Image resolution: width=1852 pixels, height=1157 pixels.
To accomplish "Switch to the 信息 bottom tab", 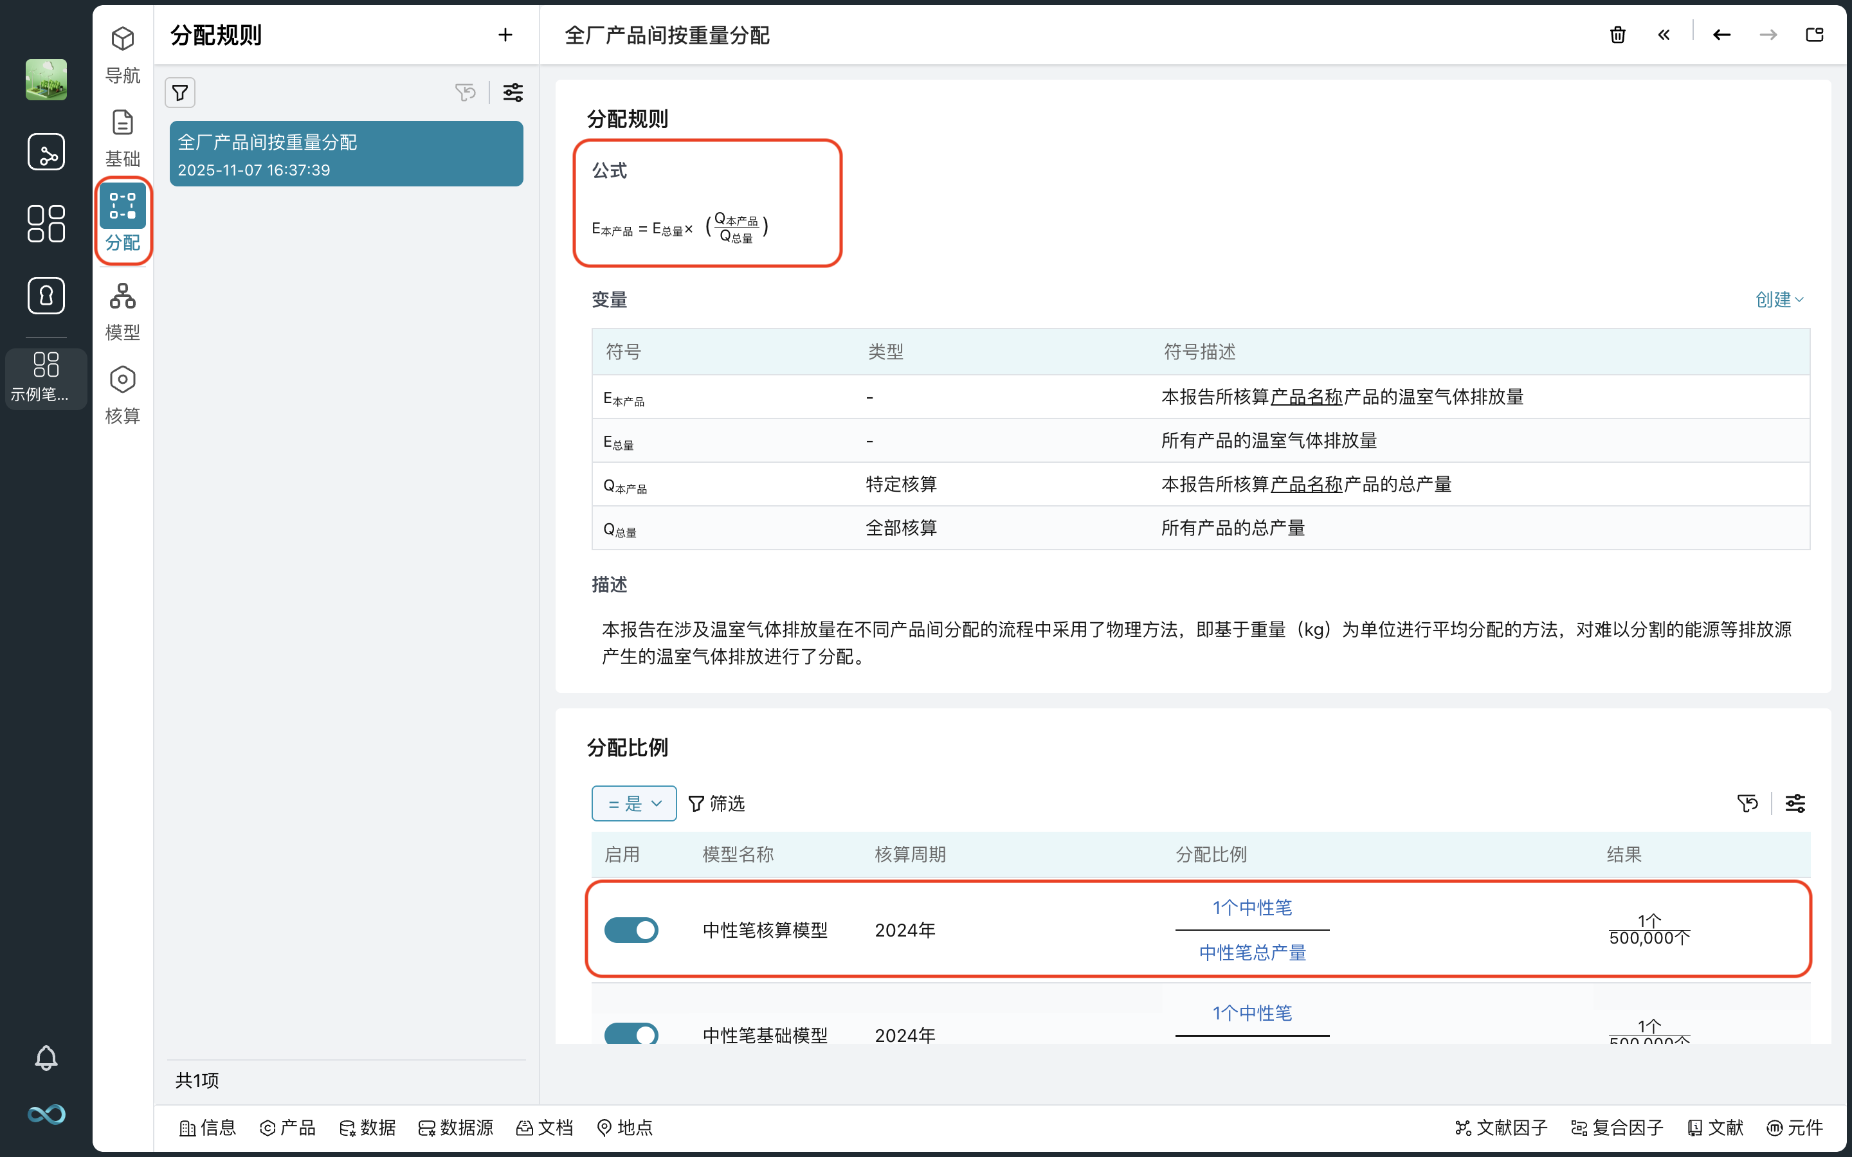I will click(208, 1127).
